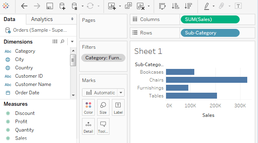Open the Color marks card
258x143 pixels.
tap(88, 107)
